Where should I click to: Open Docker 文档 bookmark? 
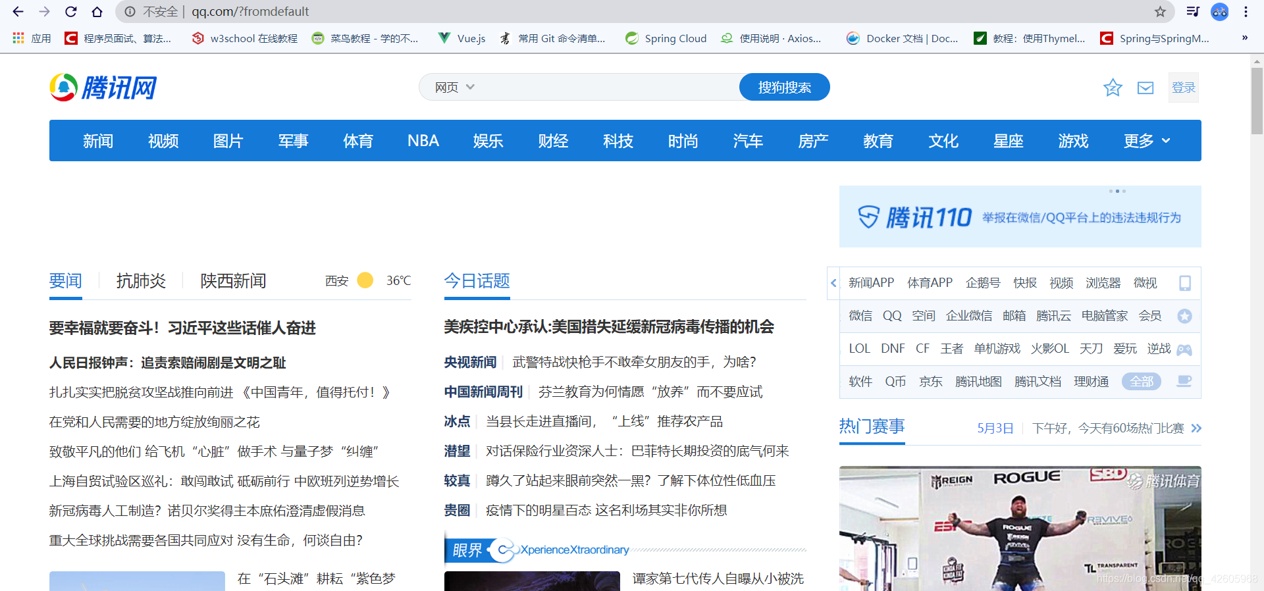(903, 38)
